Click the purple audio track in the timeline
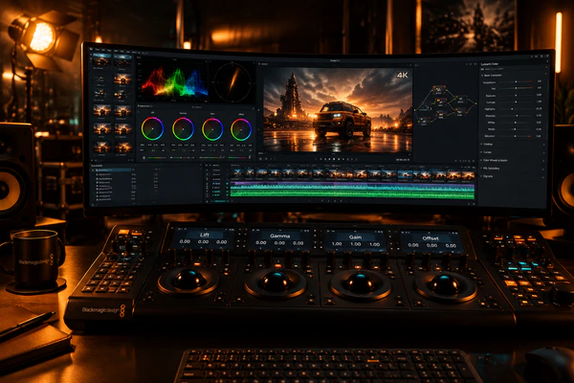The image size is (574, 383). (x=352, y=184)
